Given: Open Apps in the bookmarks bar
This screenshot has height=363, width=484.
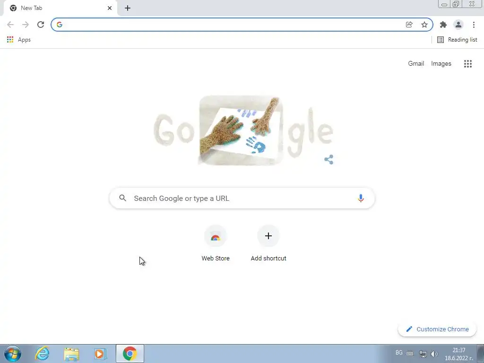Looking at the screenshot, I should tap(19, 40).
